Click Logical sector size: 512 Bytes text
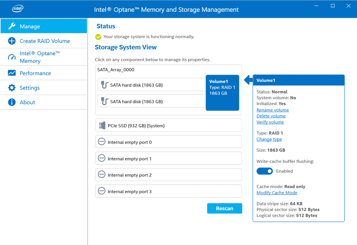The image size is (357, 245). tap(287, 215)
